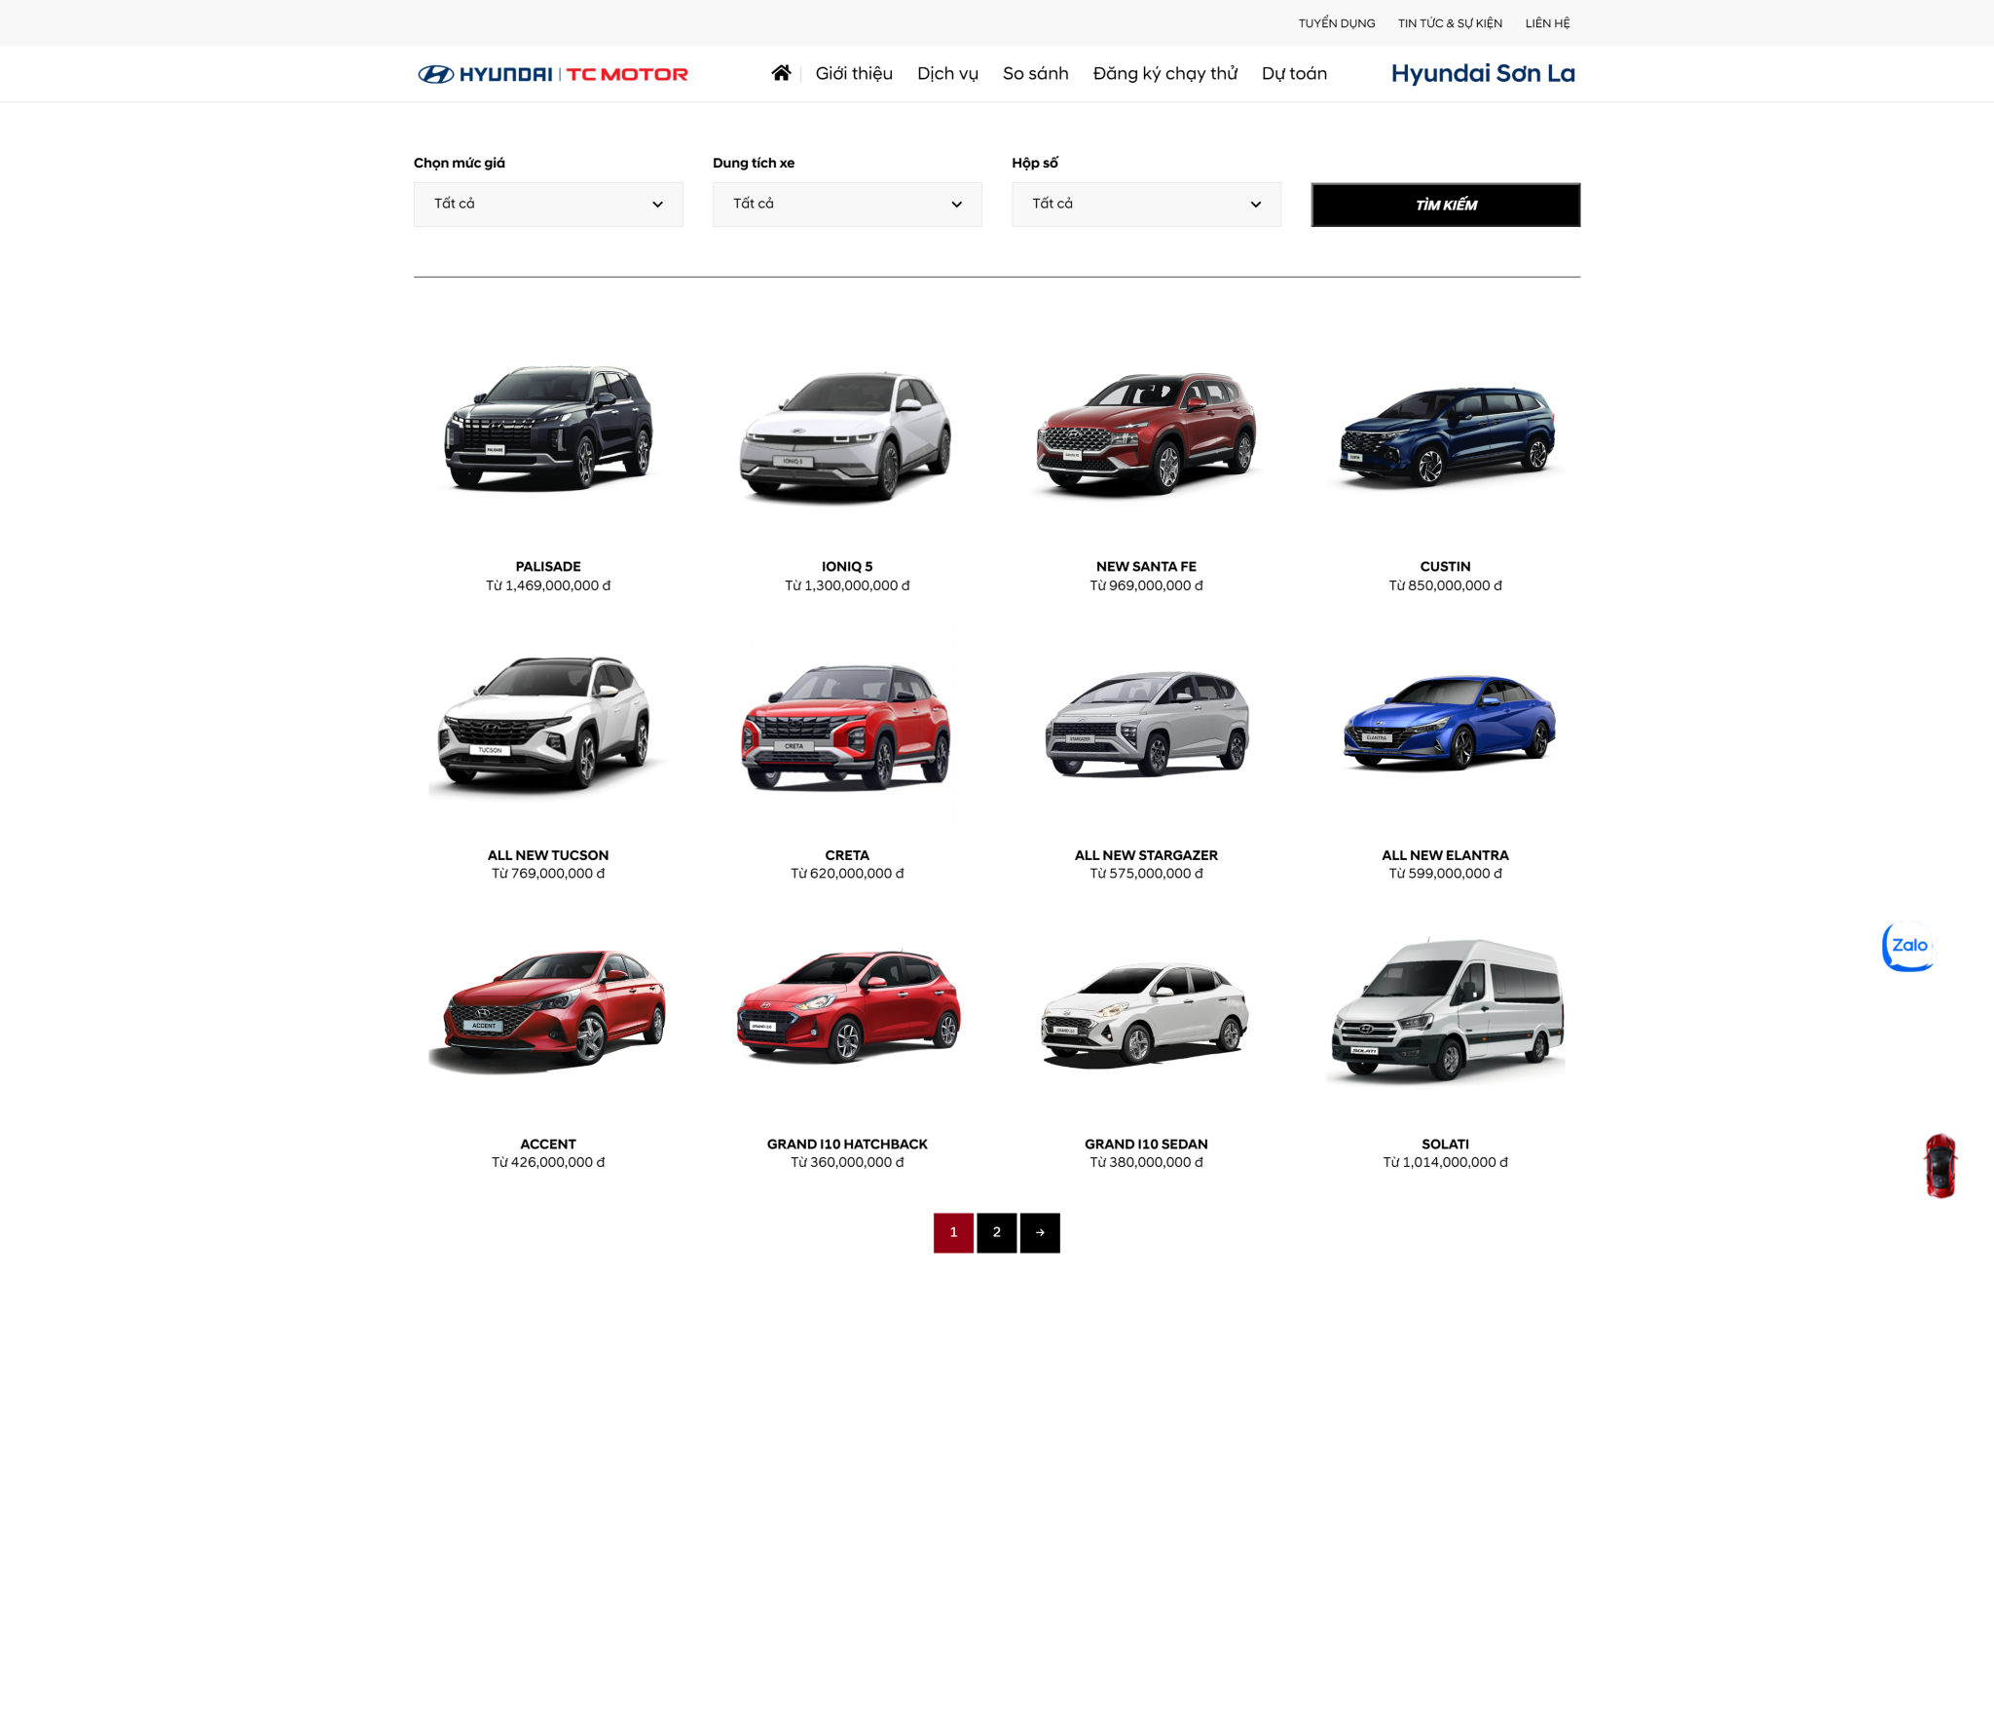Screen dimensions: 1994x1728
Task: Open the LIÊN HỆ page link
Action: tap(1547, 22)
